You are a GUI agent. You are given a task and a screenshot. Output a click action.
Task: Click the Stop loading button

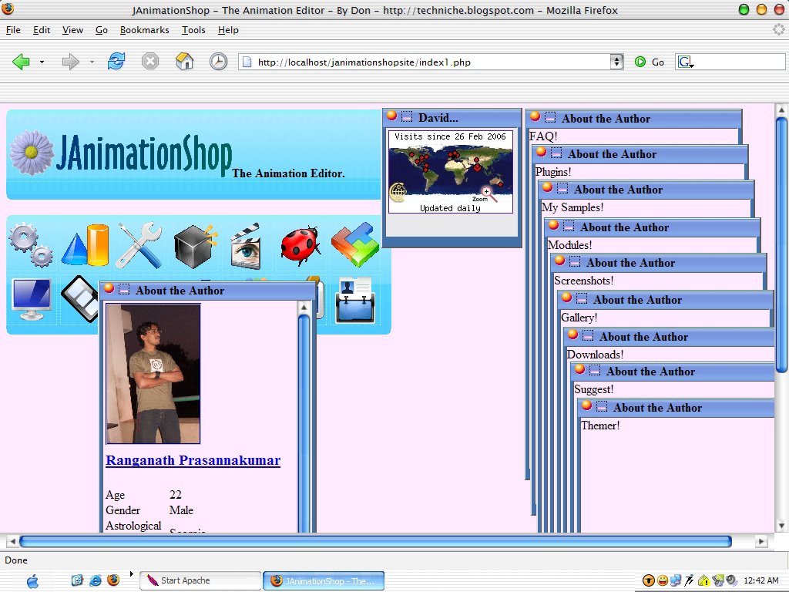(150, 62)
